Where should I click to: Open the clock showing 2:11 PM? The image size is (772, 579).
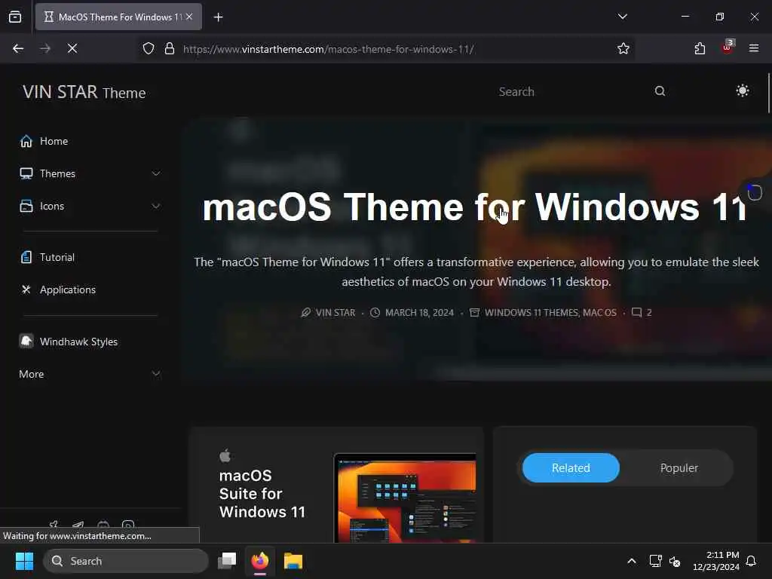[x=716, y=561]
